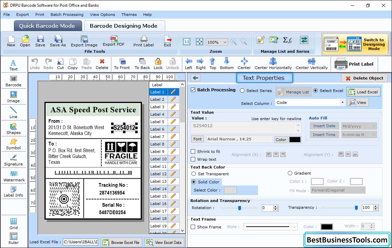The image size is (392, 248).
Task: Click the fit-to-window zoom icon
Action: click(200, 42)
